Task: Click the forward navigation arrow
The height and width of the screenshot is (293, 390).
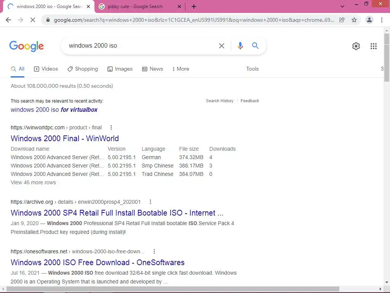Action: click(21, 20)
